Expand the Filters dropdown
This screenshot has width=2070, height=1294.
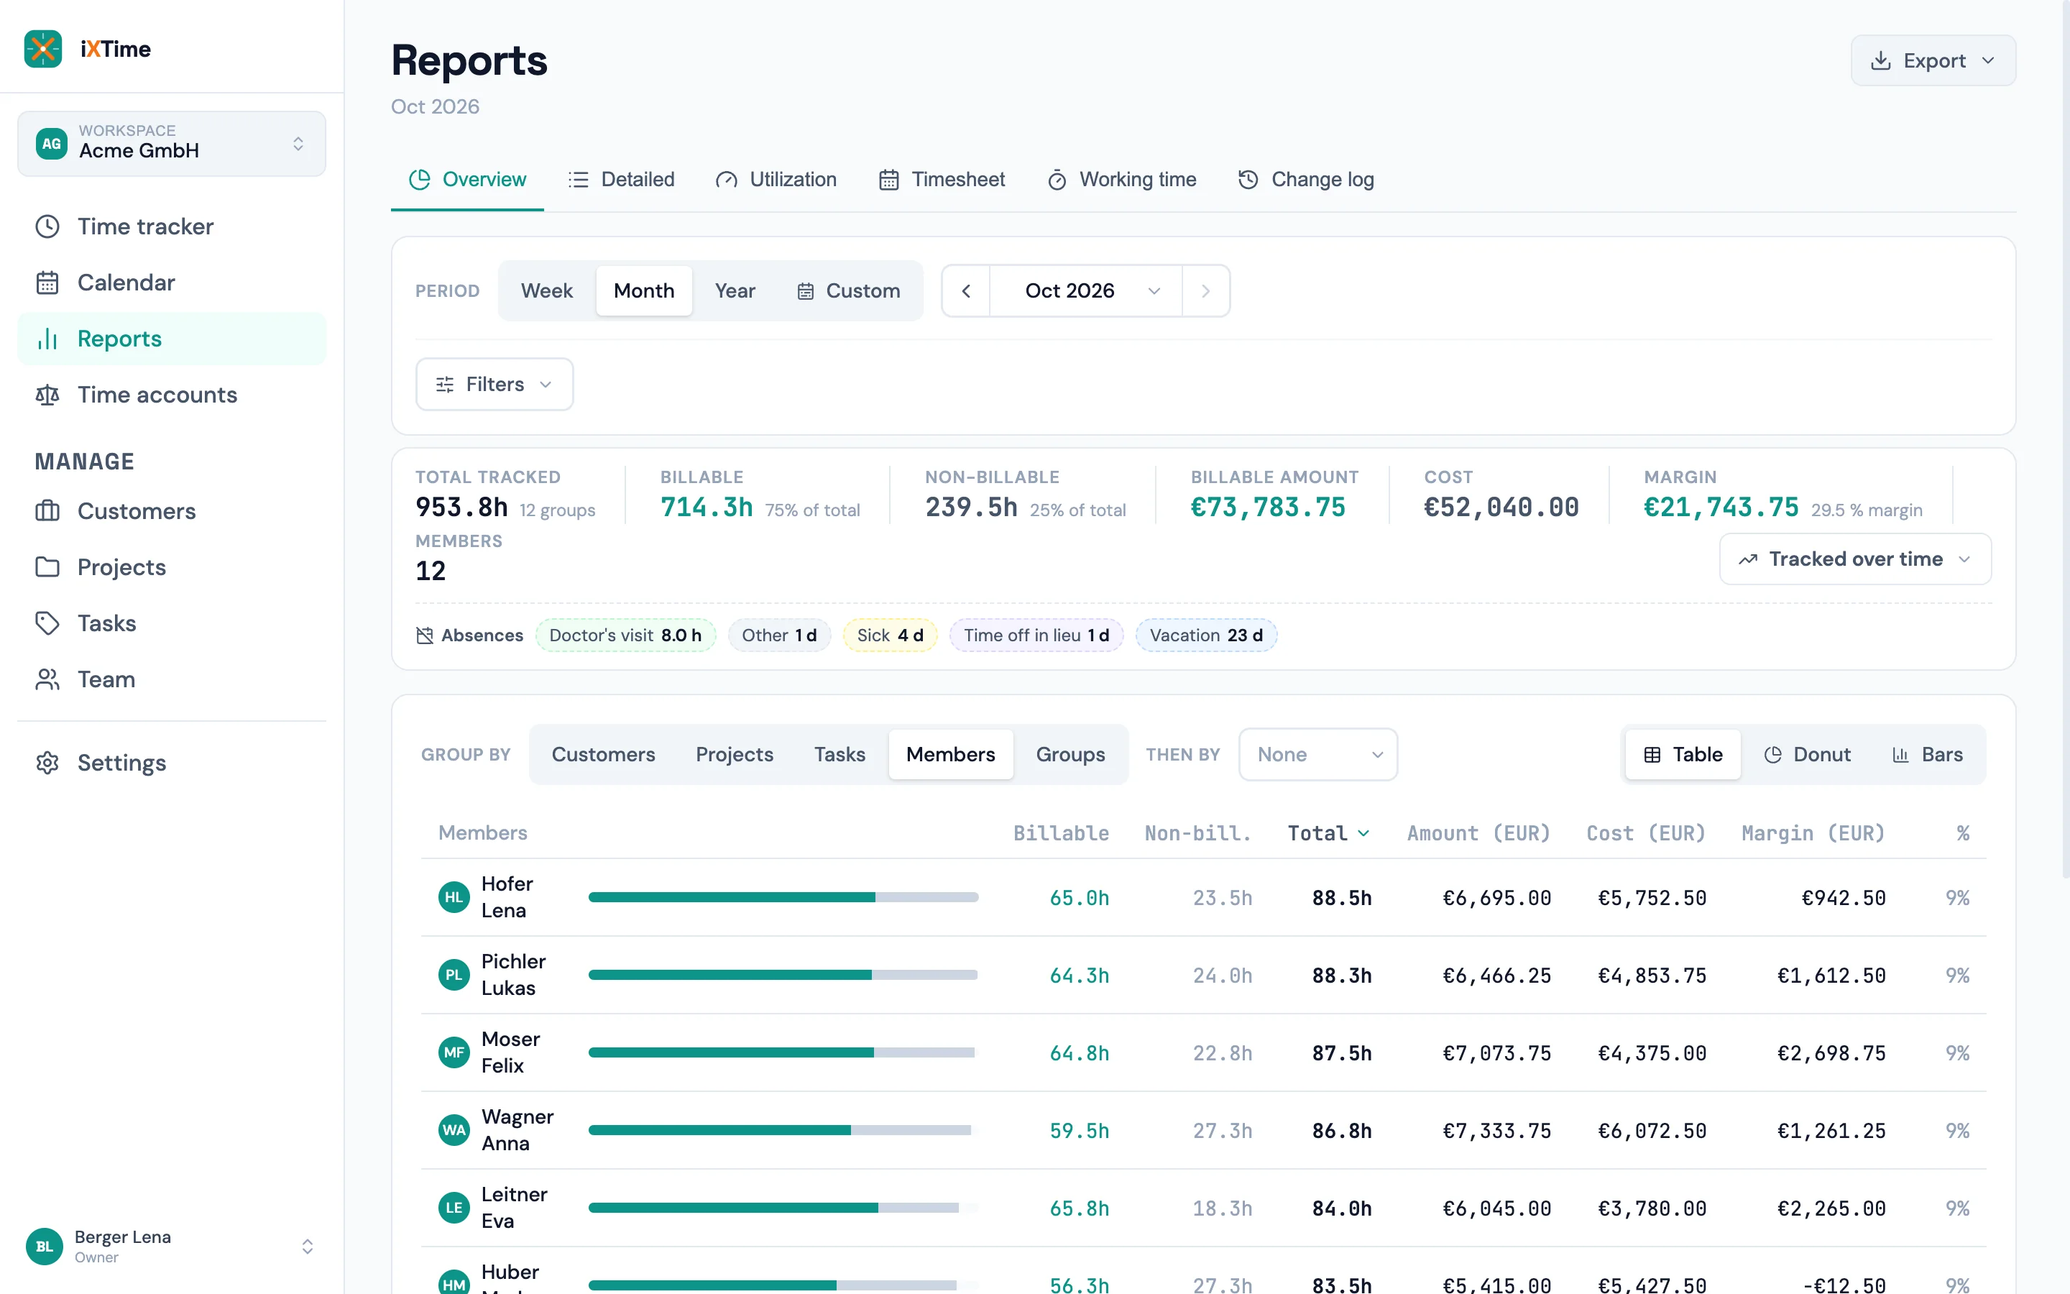[x=494, y=385]
